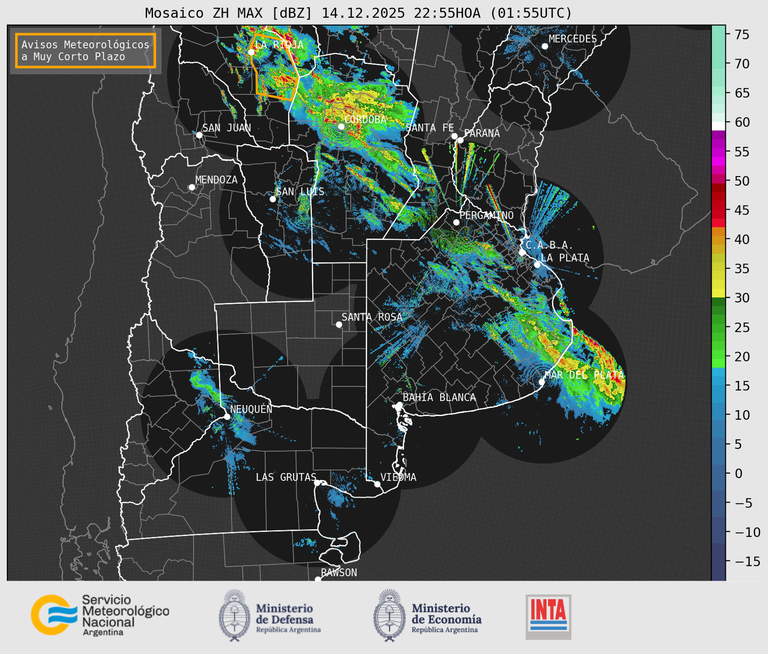Click the MENDOZA city marker

point(192,187)
